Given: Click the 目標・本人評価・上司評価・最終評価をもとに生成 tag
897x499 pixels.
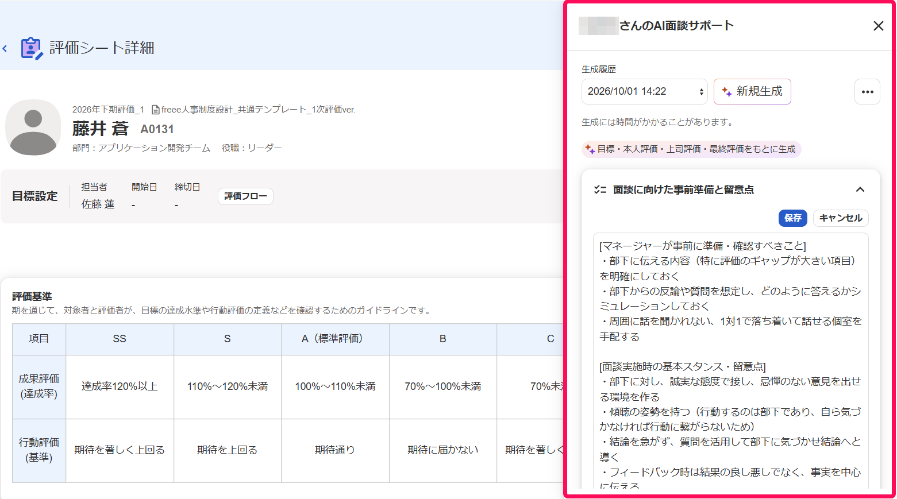Looking at the screenshot, I should click(x=691, y=149).
